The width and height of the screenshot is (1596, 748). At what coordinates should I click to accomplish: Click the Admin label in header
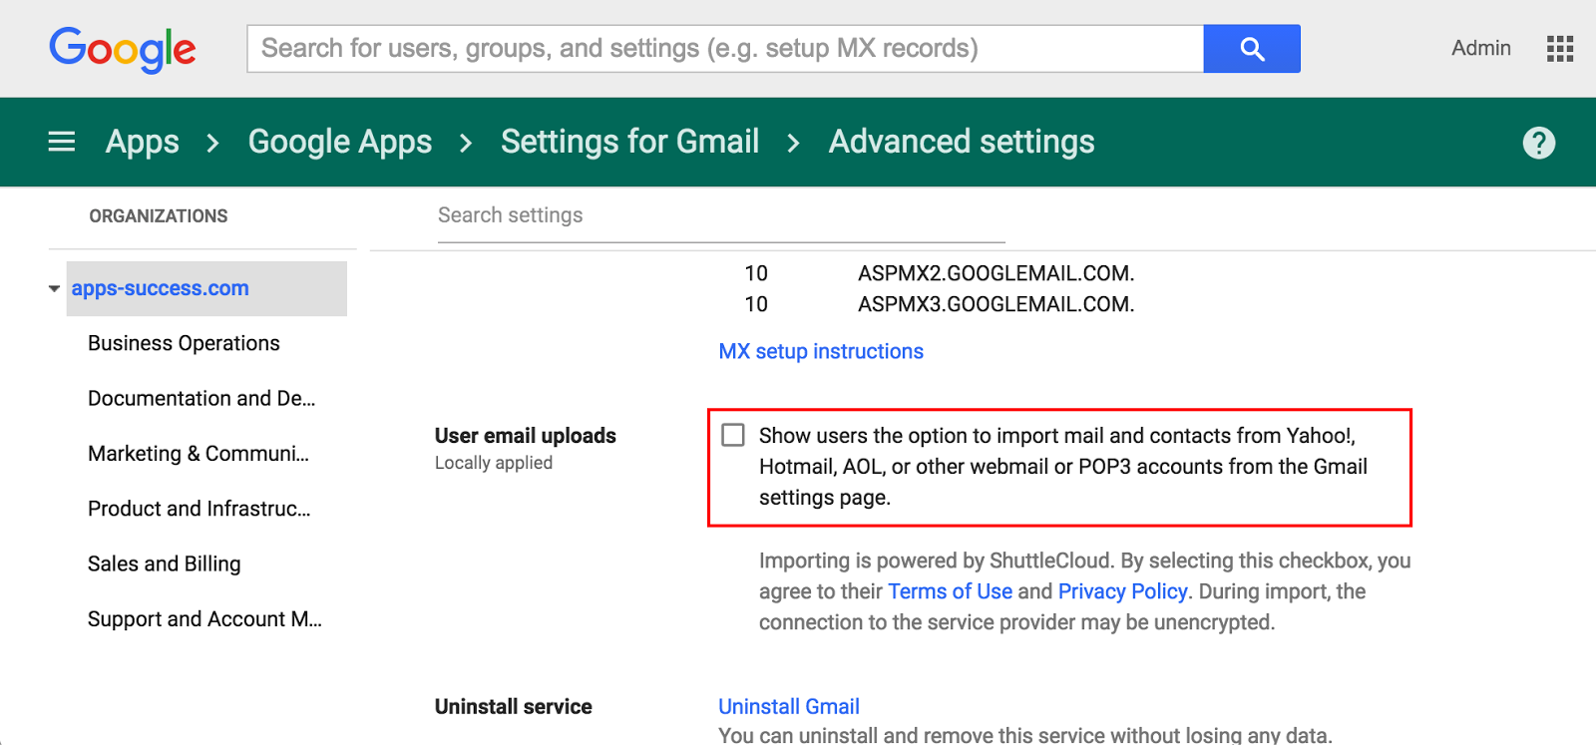1481,48
